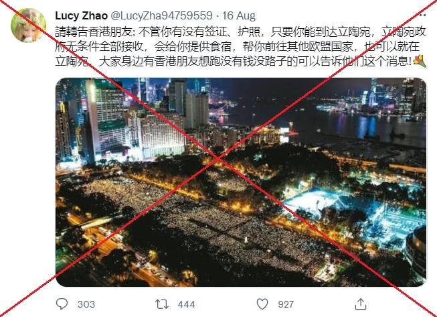The image size is (437, 317).
Task: Open the tweet's more options dots
Action: tap(423, 15)
